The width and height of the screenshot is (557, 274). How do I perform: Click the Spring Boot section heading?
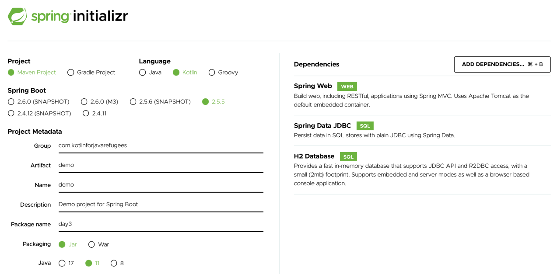27,91
